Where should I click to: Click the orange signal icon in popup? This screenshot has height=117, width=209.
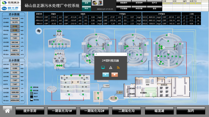(118, 68)
